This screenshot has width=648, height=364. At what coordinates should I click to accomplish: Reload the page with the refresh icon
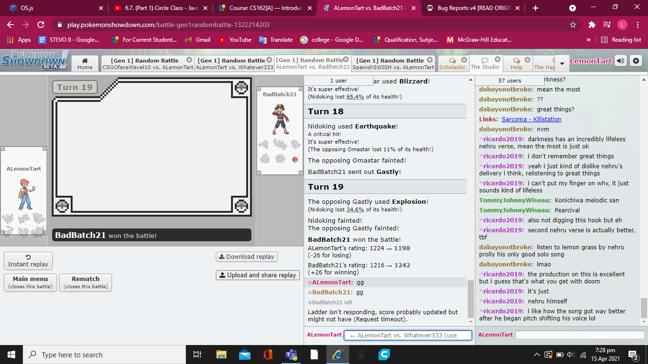41,25
